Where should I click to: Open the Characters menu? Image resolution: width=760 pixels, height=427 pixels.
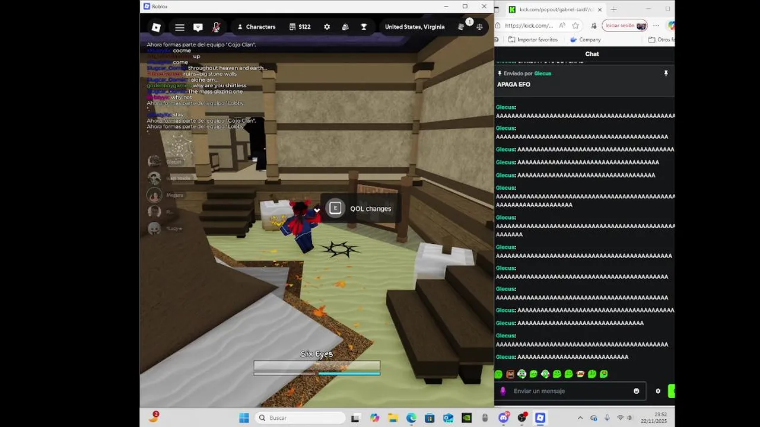click(256, 27)
